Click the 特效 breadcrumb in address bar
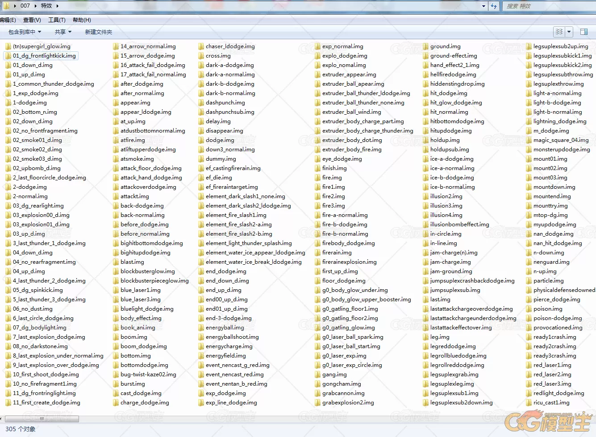596x437 pixels. [46, 6]
